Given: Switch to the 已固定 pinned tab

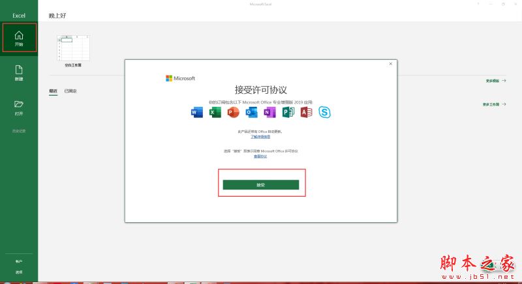Looking at the screenshot, I should (x=70, y=91).
